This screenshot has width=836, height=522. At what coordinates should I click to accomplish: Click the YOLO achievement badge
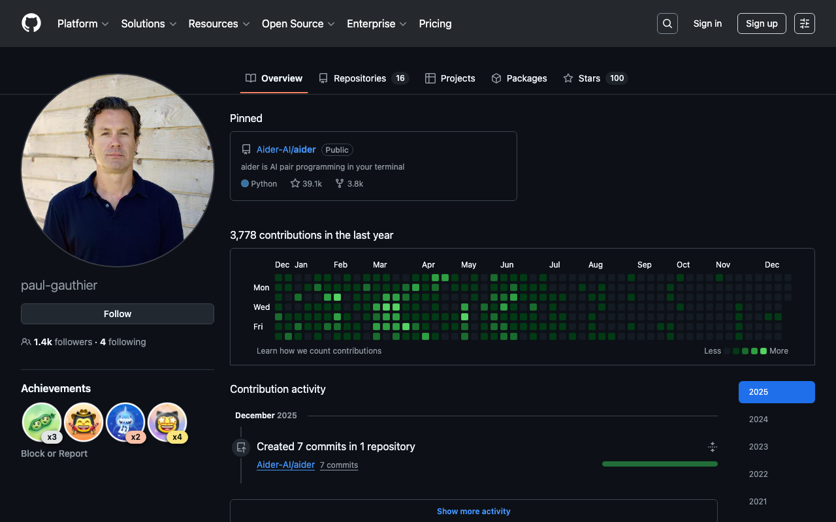point(84,422)
